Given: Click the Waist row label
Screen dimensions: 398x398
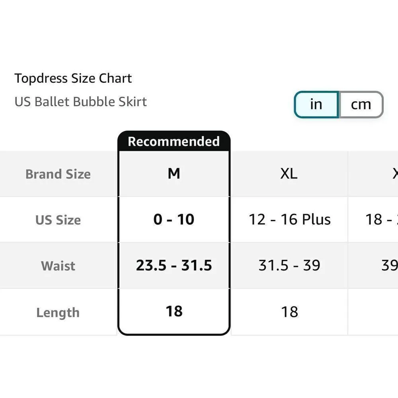Looking at the screenshot, I should pos(58,265).
